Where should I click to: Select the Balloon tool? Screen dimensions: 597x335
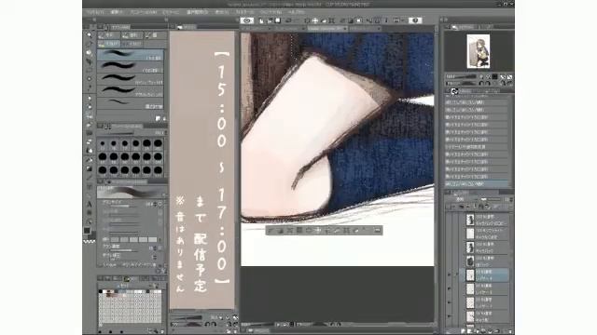tap(90, 213)
